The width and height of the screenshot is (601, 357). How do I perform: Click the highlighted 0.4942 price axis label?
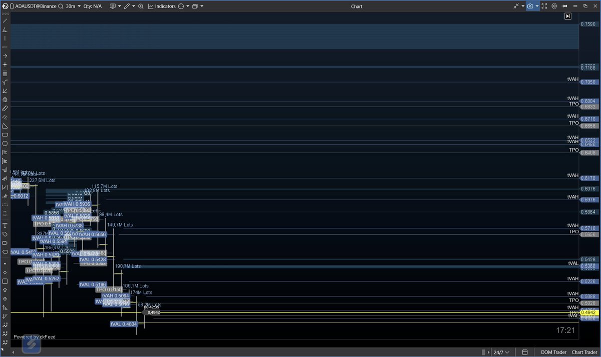tap(588, 312)
